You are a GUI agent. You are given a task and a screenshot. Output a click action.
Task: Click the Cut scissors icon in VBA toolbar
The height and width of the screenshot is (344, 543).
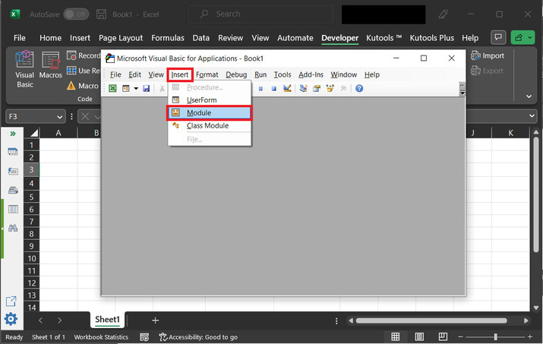click(x=162, y=88)
